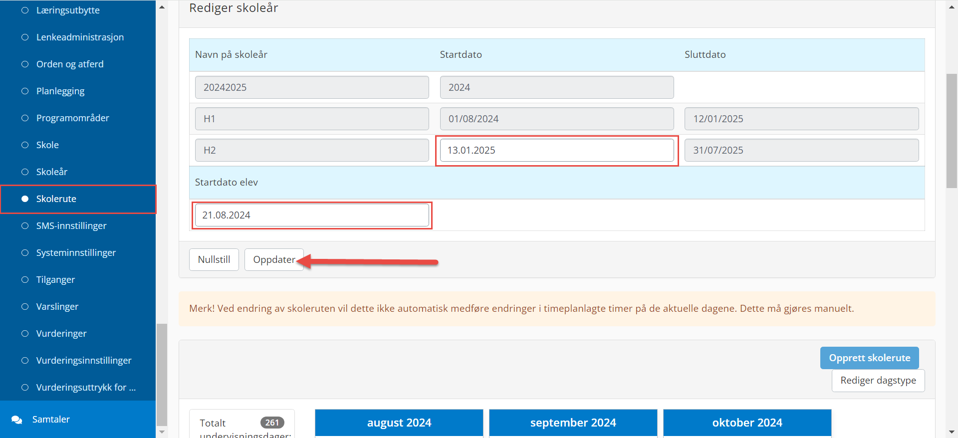Click the Nullstill button
This screenshot has width=958, height=438.
click(x=214, y=259)
